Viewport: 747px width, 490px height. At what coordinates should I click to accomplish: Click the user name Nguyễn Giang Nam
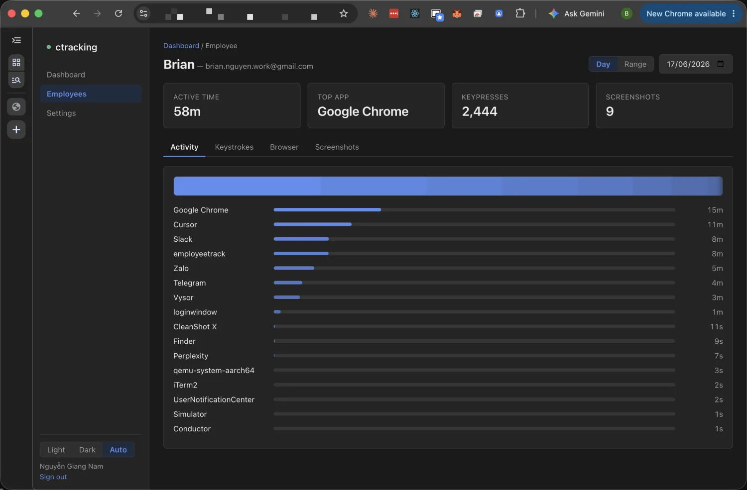coord(71,466)
